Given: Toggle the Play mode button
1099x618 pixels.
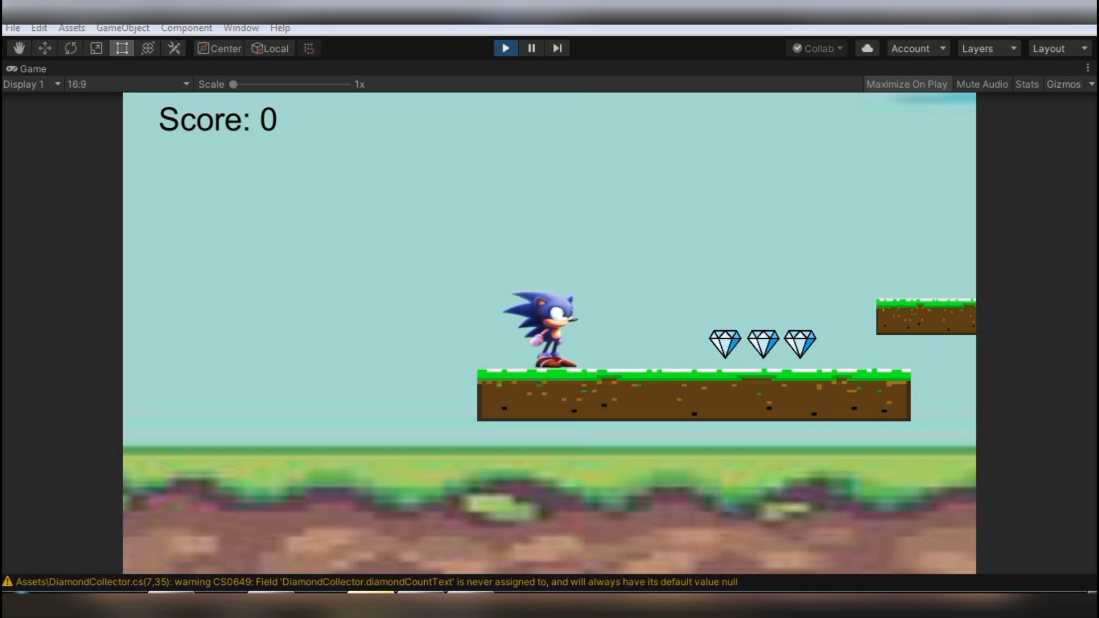Looking at the screenshot, I should [505, 49].
